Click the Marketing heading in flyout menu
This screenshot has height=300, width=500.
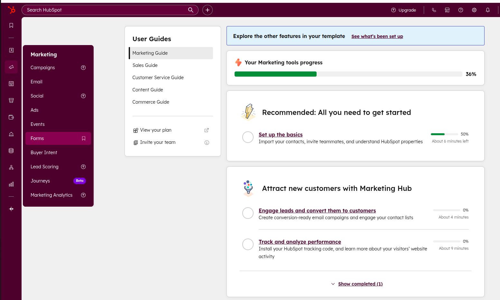44,54
